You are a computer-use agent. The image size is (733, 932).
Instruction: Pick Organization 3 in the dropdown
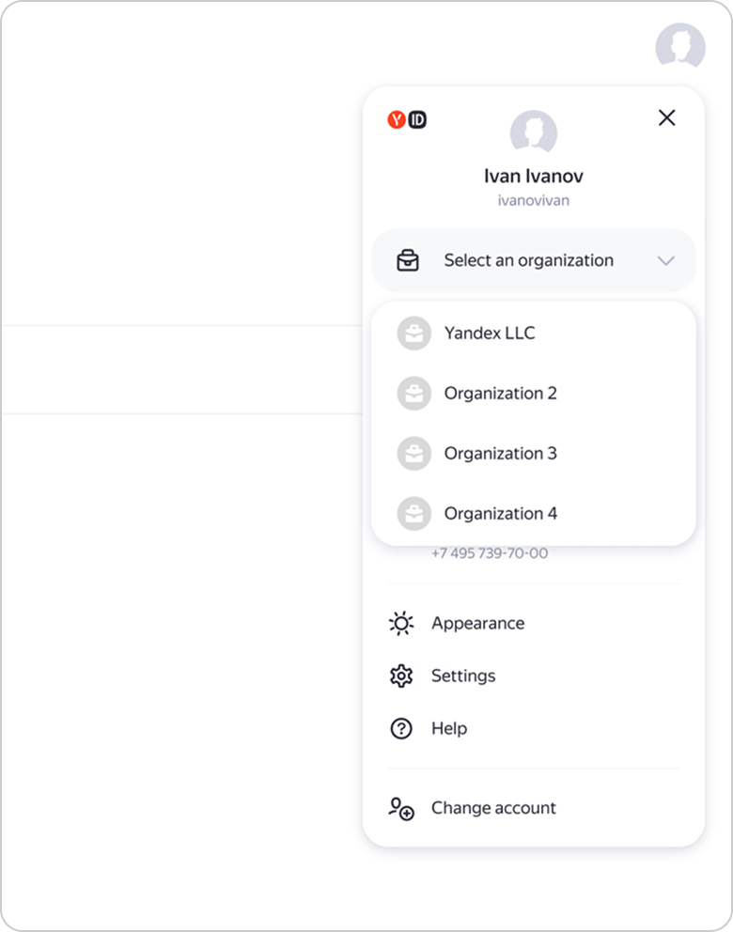[x=500, y=454]
